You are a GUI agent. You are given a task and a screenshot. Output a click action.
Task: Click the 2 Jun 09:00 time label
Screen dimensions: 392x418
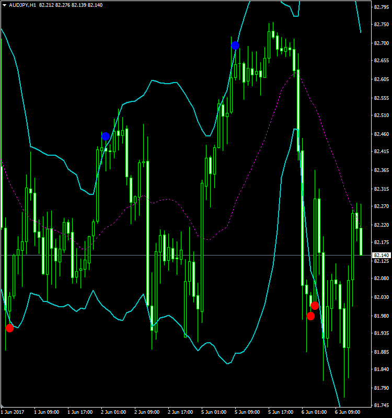(x=147, y=412)
